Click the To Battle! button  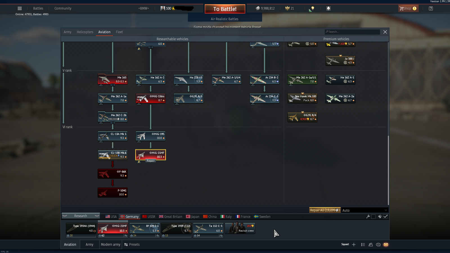tap(225, 9)
